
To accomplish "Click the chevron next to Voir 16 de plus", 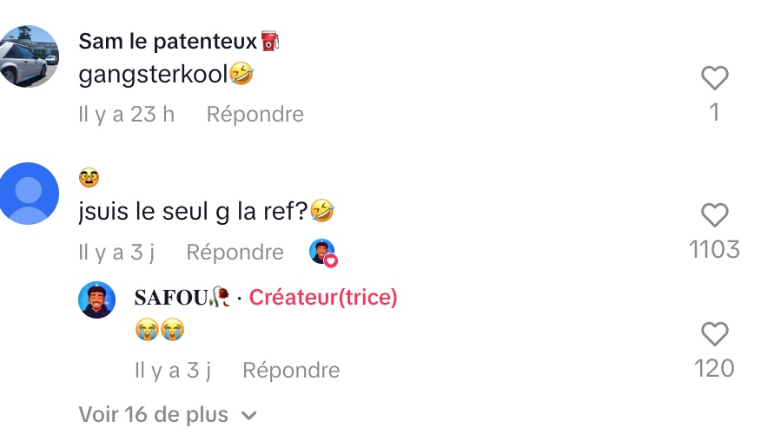I will click(249, 416).
